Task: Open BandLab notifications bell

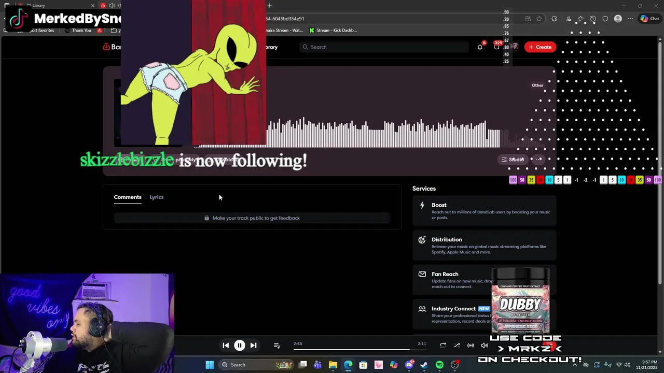Action: [480, 47]
